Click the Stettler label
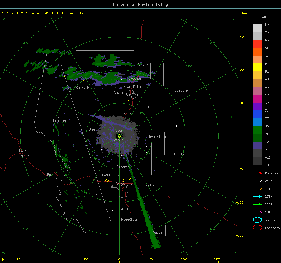 coord(182,90)
